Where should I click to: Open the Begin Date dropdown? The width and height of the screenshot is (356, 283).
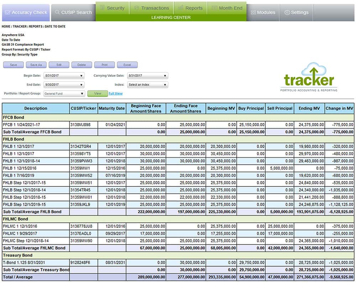(64, 76)
